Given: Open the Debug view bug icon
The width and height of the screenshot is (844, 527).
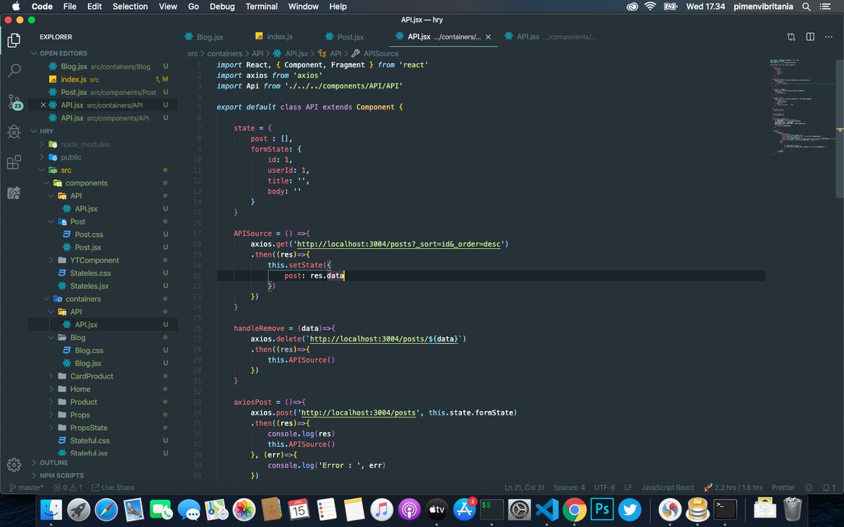Looking at the screenshot, I should [x=14, y=132].
